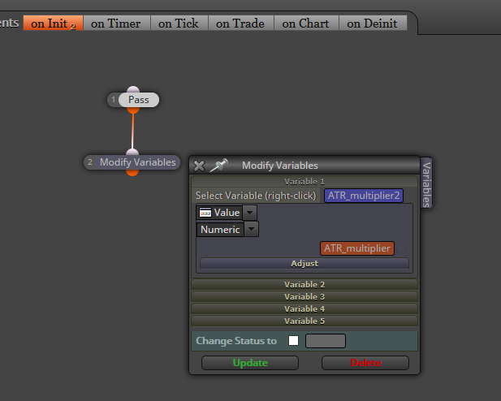Viewport: 501px width, 401px height.
Task: Click the Delete button
Action: (x=365, y=363)
